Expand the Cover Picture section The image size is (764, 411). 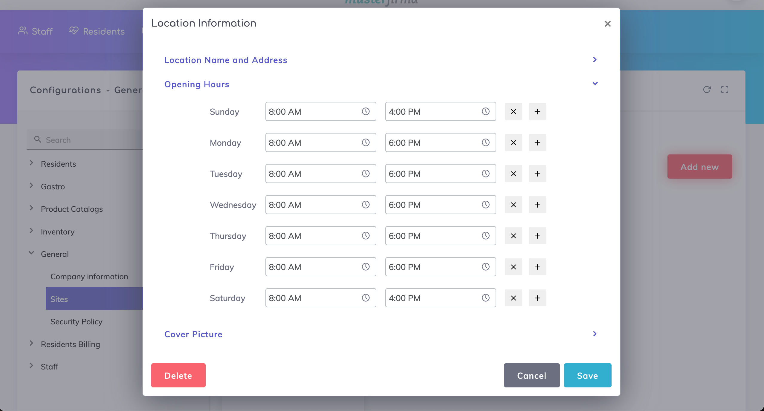point(595,334)
